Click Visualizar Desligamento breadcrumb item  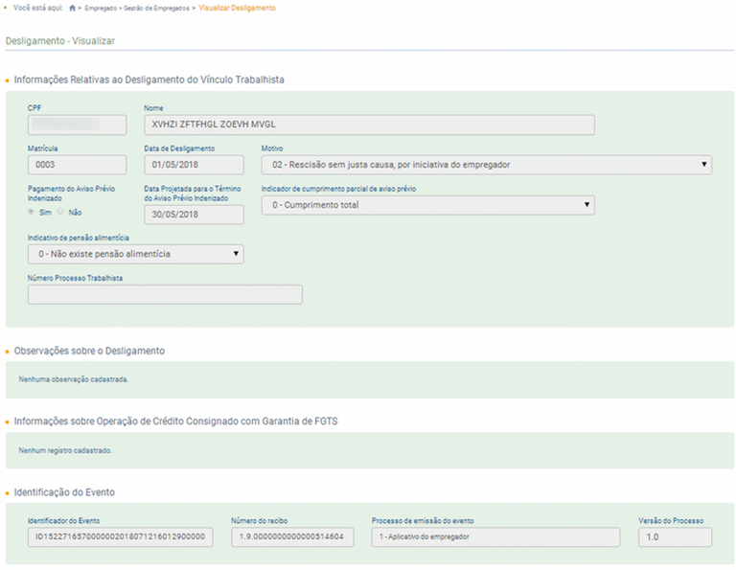click(237, 9)
